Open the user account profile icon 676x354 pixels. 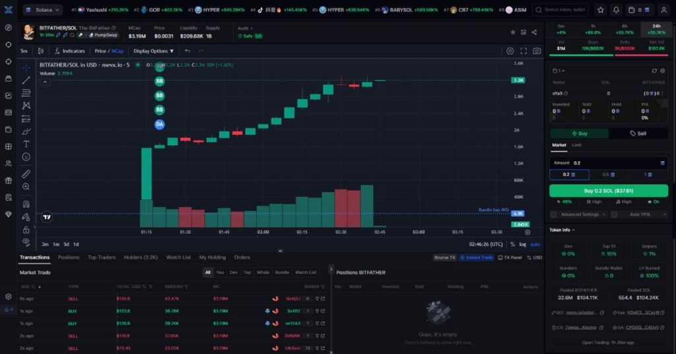664,10
